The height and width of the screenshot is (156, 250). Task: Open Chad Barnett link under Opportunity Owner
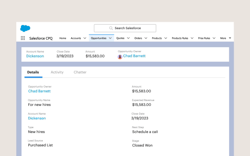tap(40, 91)
